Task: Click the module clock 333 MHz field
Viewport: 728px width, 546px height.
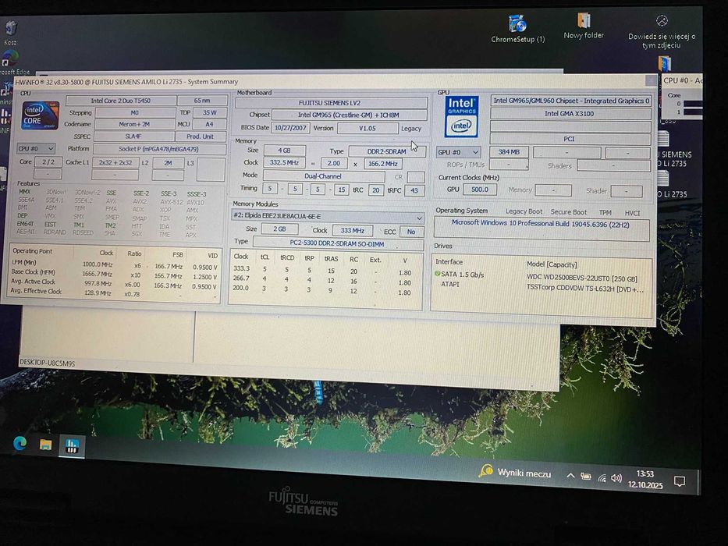Action: pos(353,230)
